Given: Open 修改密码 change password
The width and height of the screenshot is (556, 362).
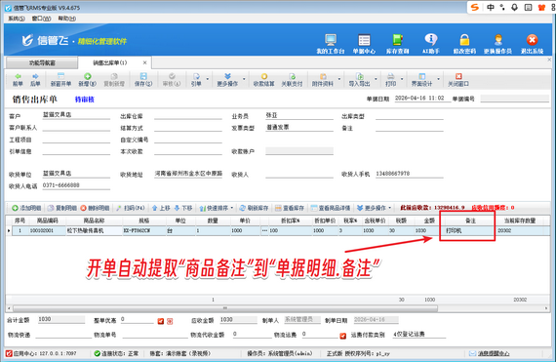Looking at the screenshot, I should tap(464, 44).
